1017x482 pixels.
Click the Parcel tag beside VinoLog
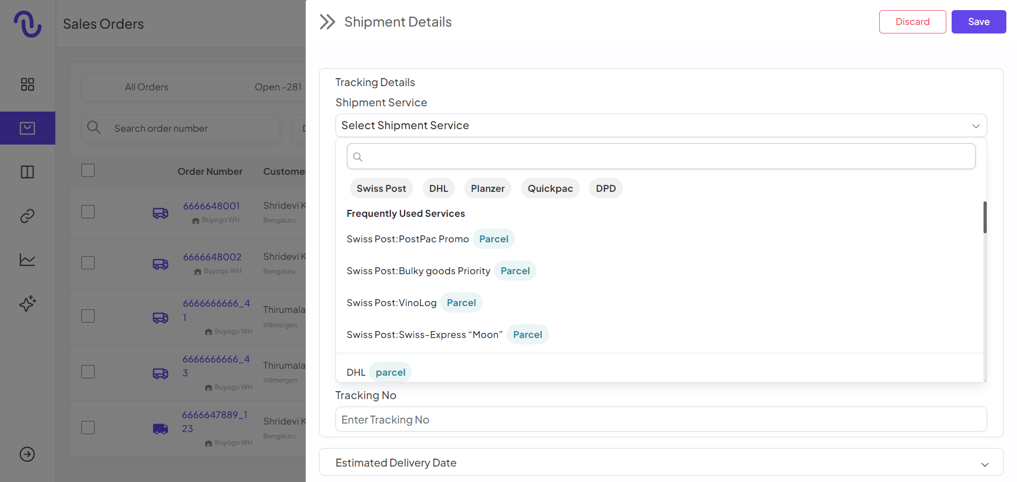(x=461, y=303)
